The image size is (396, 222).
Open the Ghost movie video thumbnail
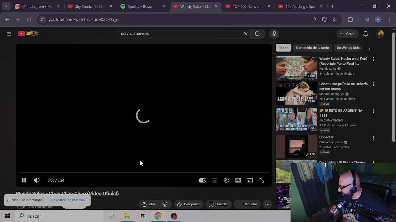tap(296, 93)
